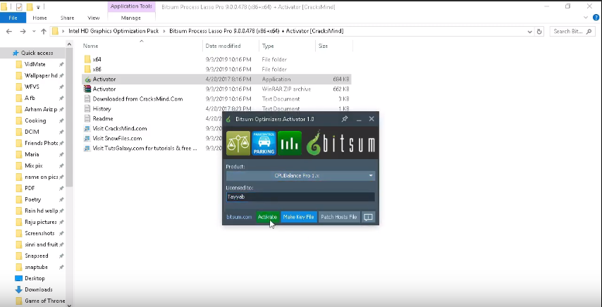Open the File menu
Screen dimensions: 602x307
coord(13,18)
